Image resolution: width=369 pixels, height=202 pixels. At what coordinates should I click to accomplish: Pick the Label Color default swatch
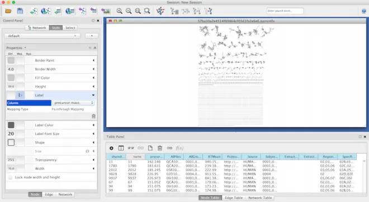11,125
